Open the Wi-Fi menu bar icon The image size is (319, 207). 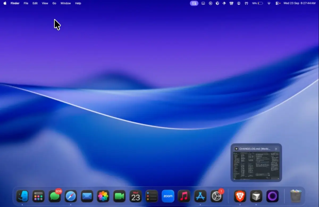coord(269,3)
